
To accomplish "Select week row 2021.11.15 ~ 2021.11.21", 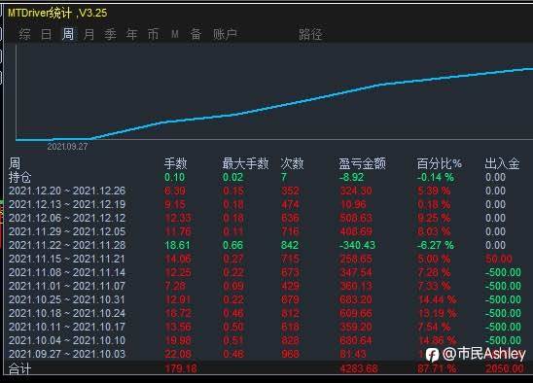I will click(268, 259).
